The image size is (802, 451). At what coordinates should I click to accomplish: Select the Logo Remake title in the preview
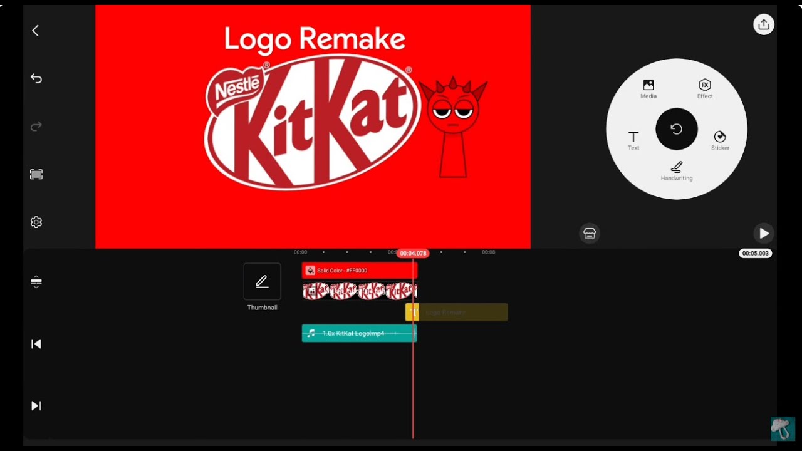coord(315,39)
